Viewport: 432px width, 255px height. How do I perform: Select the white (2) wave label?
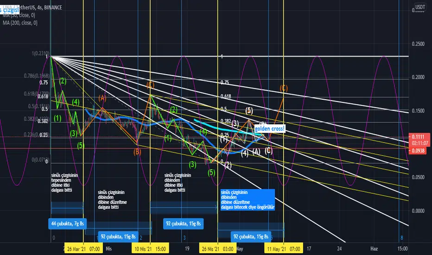tap(228, 165)
